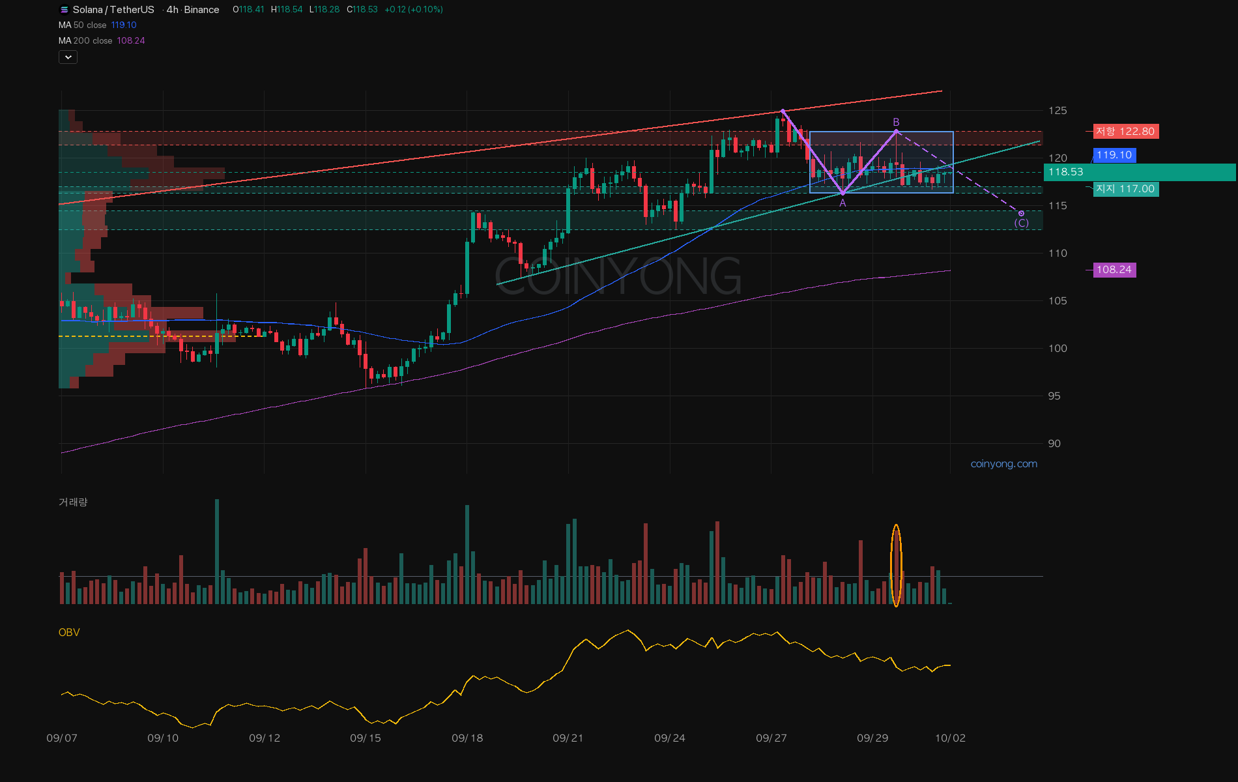
Task: Select the wave point labeled A
Action: (842, 203)
